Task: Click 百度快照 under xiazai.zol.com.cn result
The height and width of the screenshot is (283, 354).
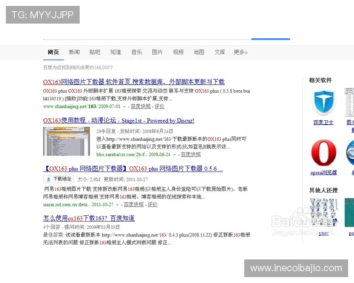Action: pyautogui.click(x=134, y=205)
